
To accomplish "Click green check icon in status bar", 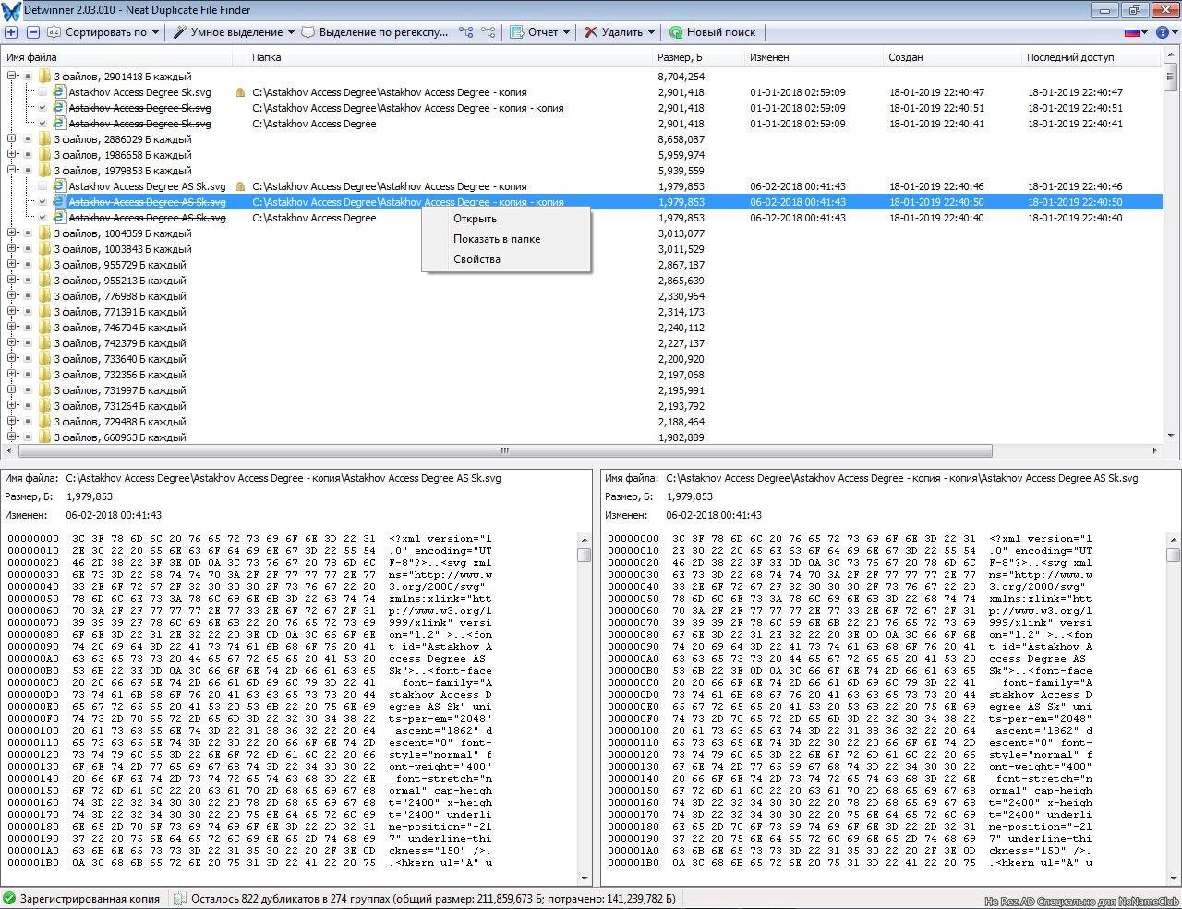I will (x=9, y=898).
